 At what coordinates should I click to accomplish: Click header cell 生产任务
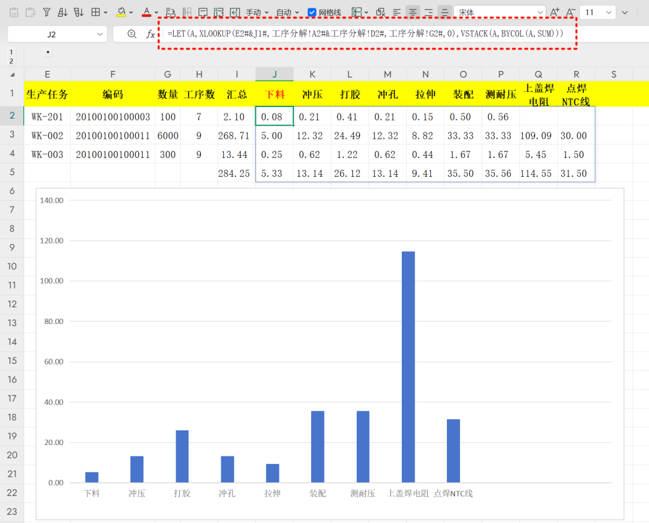tap(47, 94)
